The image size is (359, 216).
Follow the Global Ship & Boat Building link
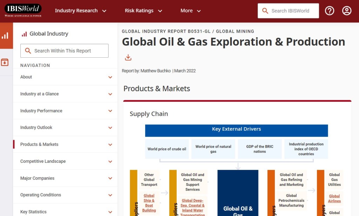pyautogui.click(x=149, y=203)
